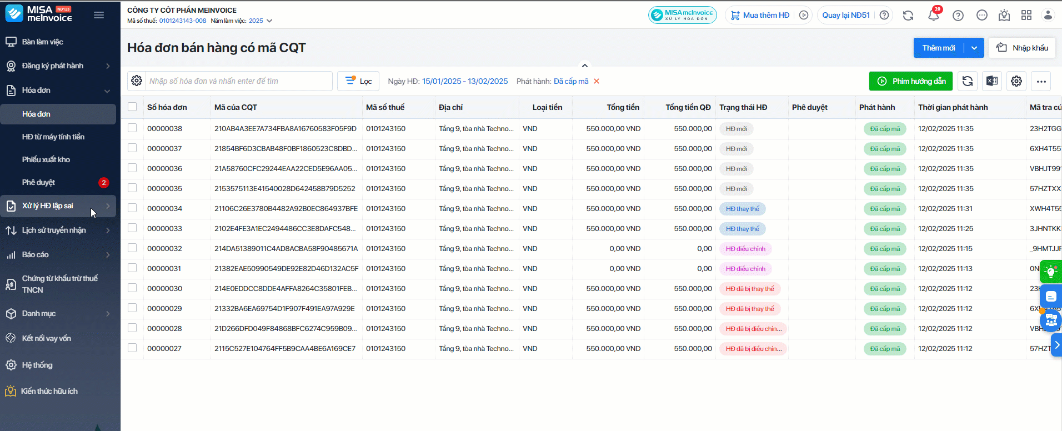Open the three-dots more options button
The image size is (1062, 431).
[x=1041, y=81]
